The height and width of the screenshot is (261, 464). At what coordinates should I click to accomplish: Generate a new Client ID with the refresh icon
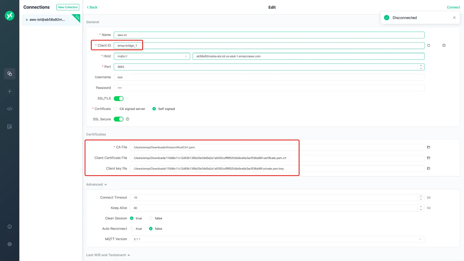point(429,45)
